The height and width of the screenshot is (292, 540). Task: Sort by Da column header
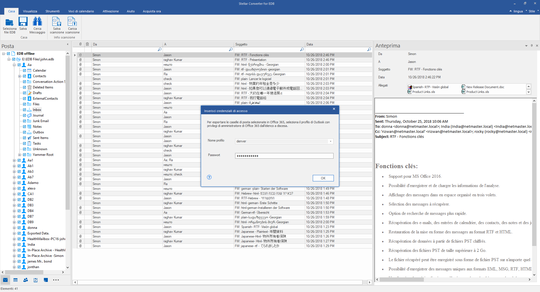coord(127,44)
